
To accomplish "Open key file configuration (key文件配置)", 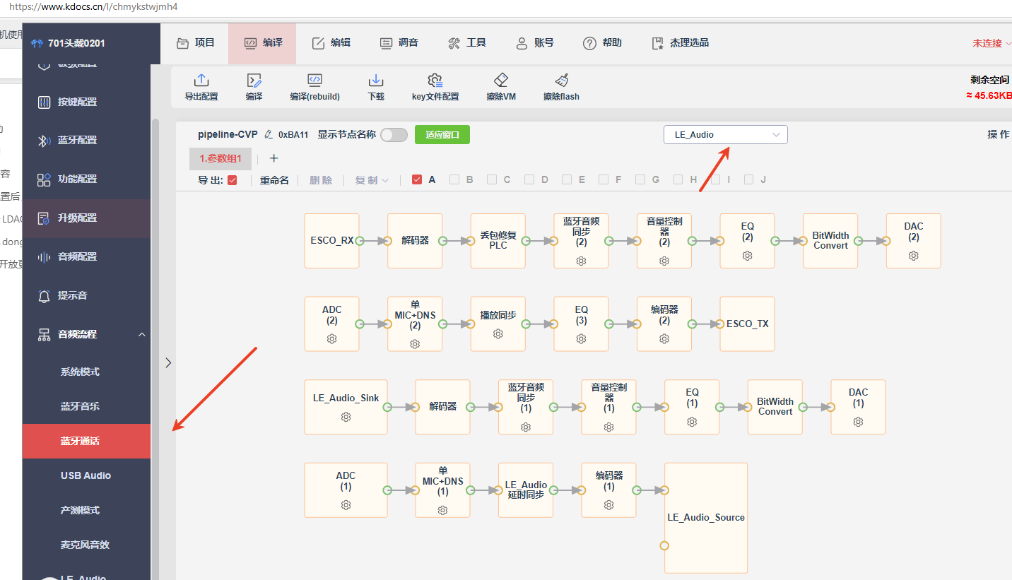I will 435,80.
